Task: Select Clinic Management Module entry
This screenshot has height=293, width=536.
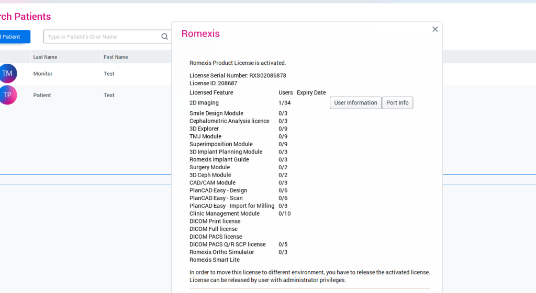Action: click(225, 214)
